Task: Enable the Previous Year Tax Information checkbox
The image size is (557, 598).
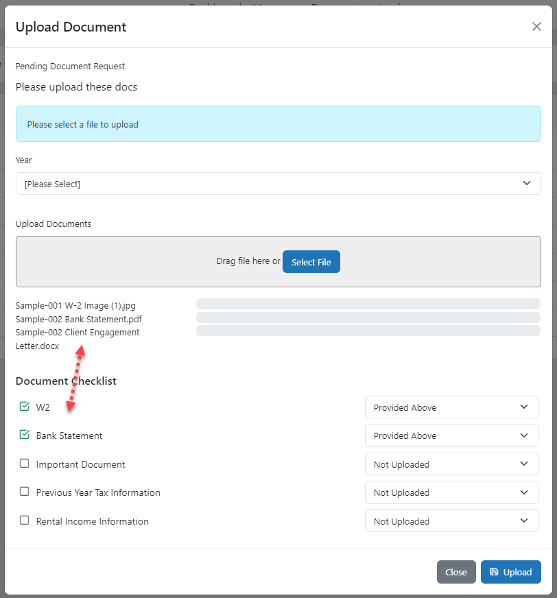Action: pos(24,491)
